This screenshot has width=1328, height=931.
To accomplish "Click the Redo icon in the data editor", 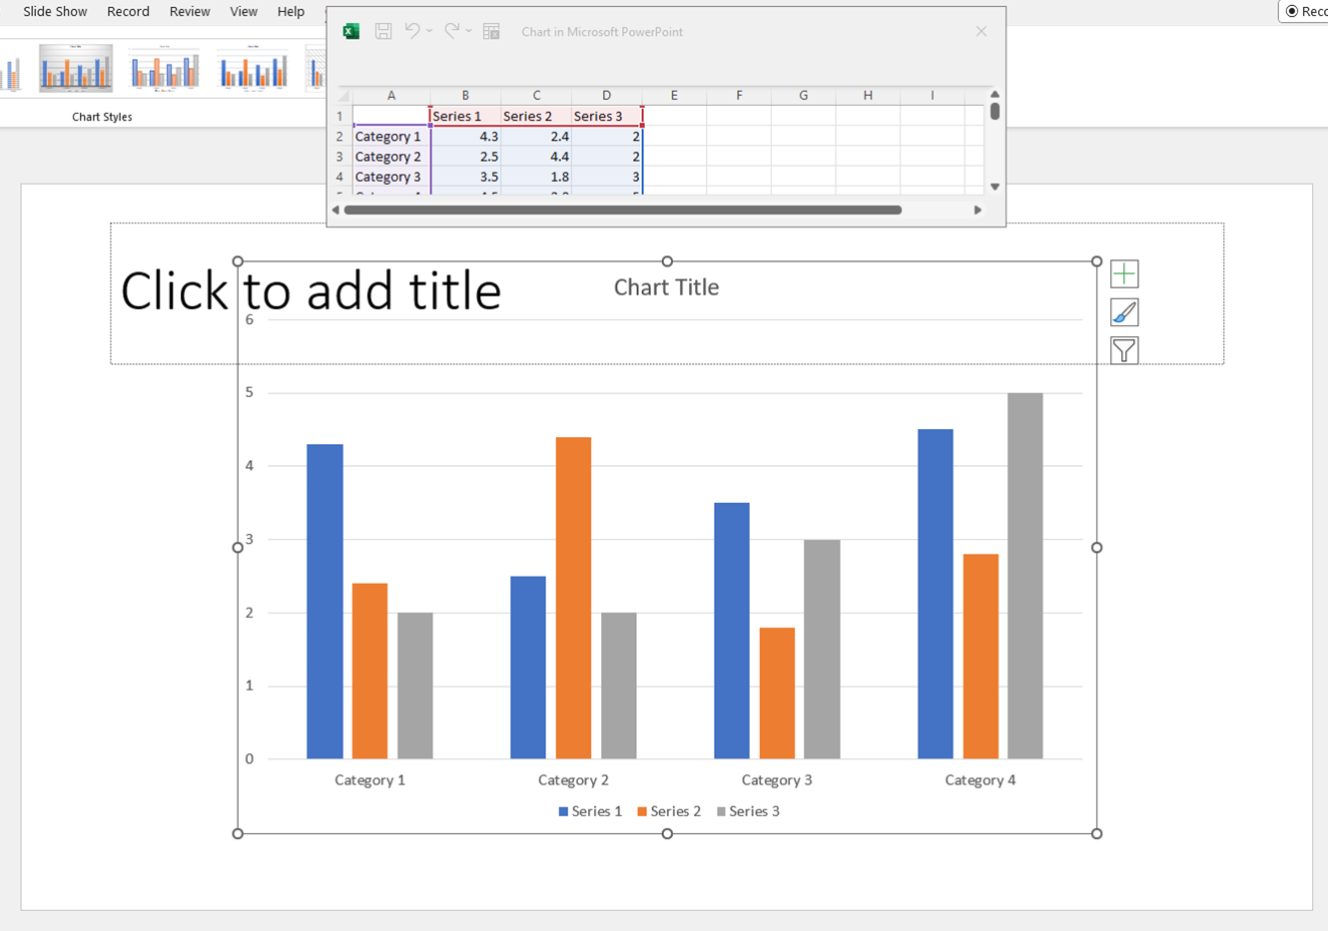I will [452, 31].
